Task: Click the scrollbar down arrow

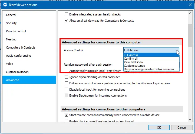Action: click(x=190, y=120)
